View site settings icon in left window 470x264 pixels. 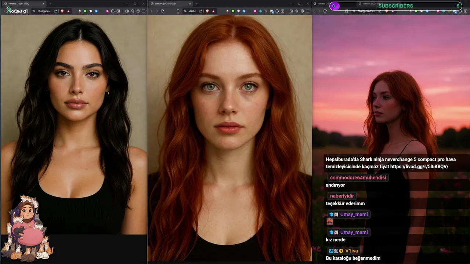(34, 11)
